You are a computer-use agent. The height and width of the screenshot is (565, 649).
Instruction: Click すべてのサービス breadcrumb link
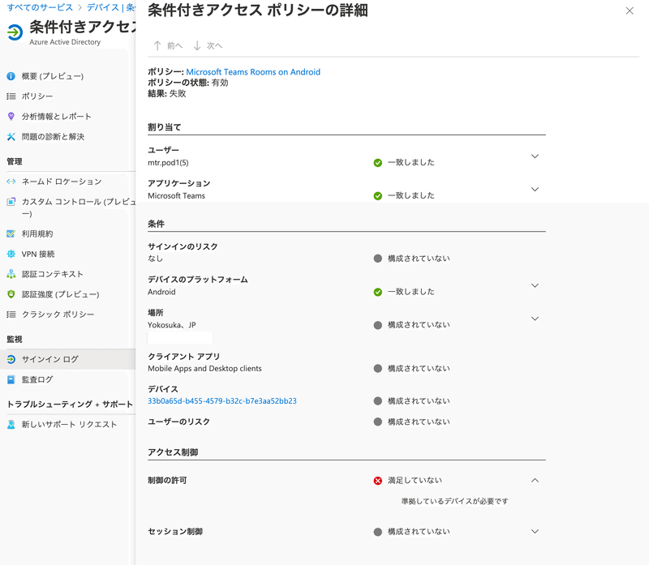click(x=40, y=7)
